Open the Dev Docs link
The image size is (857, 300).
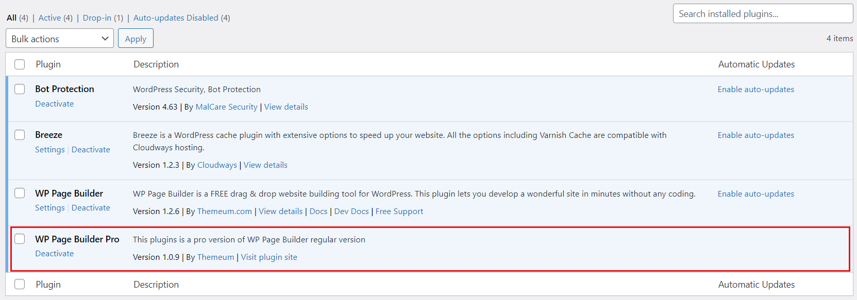pos(351,211)
